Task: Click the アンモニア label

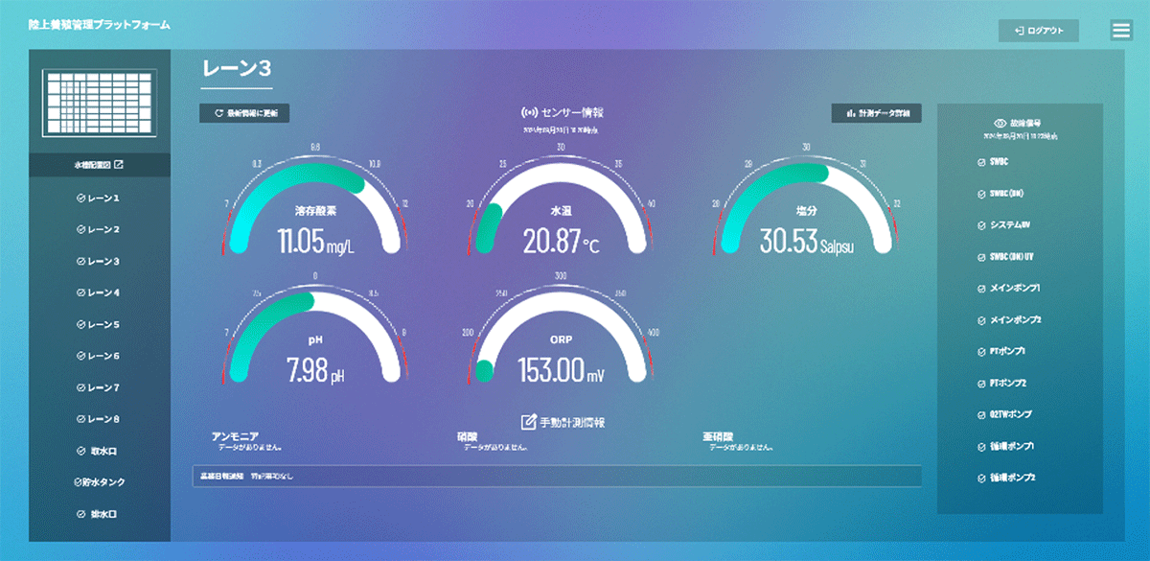Action: click(x=235, y=436)
